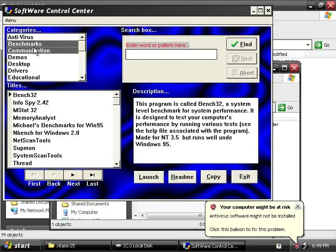Viewport: 336px width, 252px height.
Task: Select Michael's Benchmarks for Win95
Action: [x=63, y=125]
